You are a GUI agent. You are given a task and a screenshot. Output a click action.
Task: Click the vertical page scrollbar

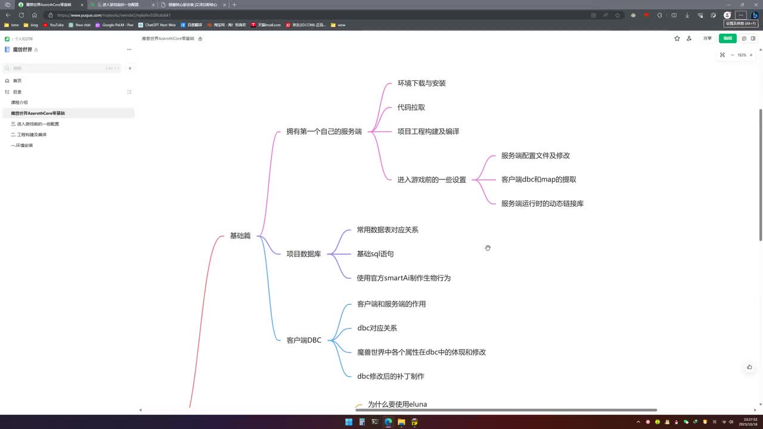click(761, 175)
